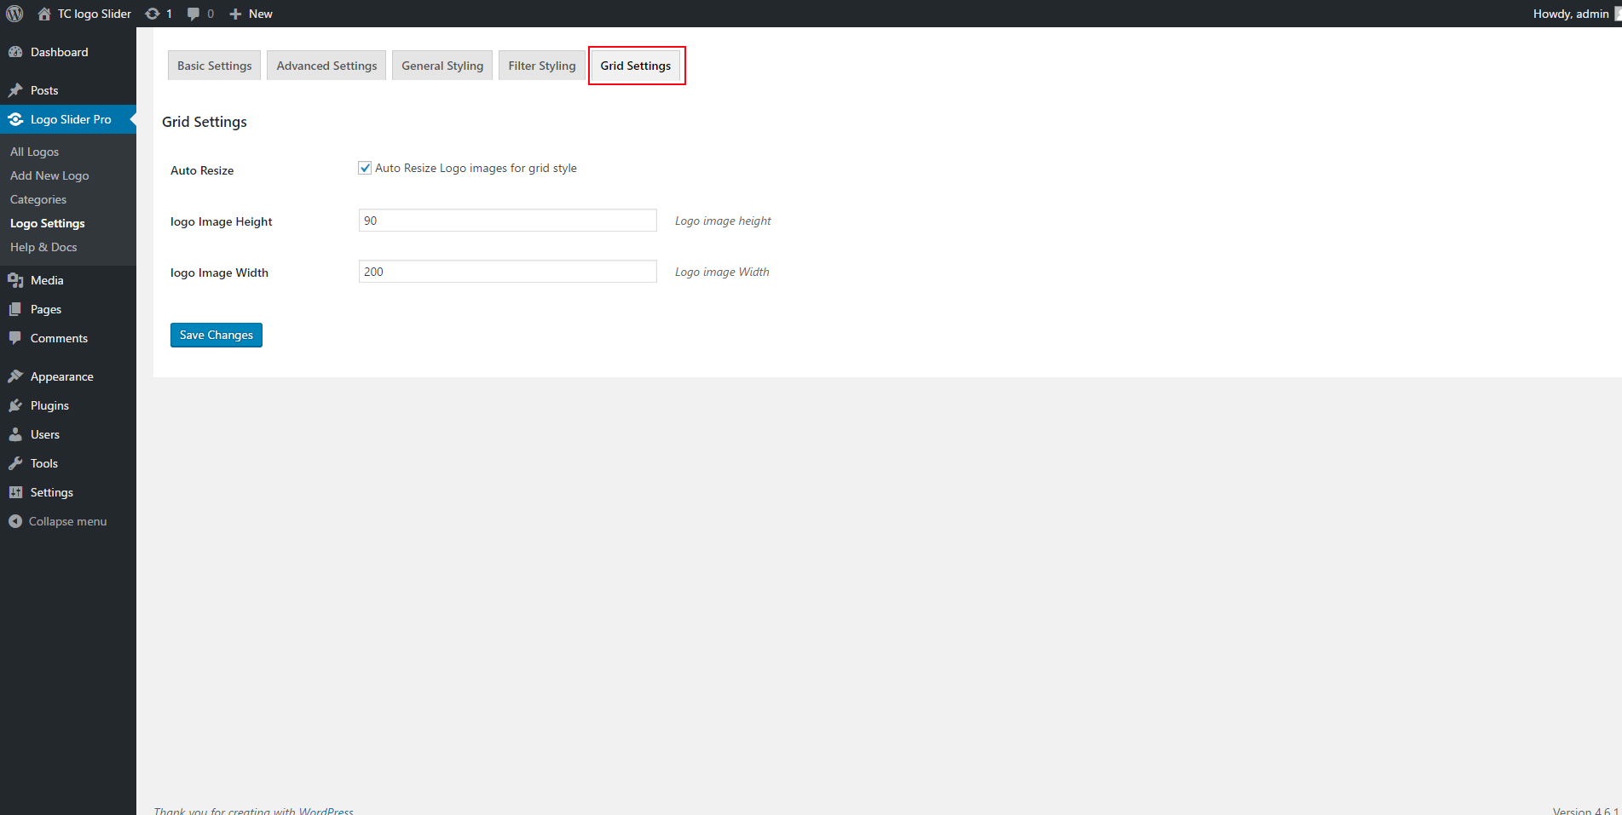This screenshot has height=815, width=1622.
Task: Click the Dashboard gauge icon
Action: pos(15,52)
